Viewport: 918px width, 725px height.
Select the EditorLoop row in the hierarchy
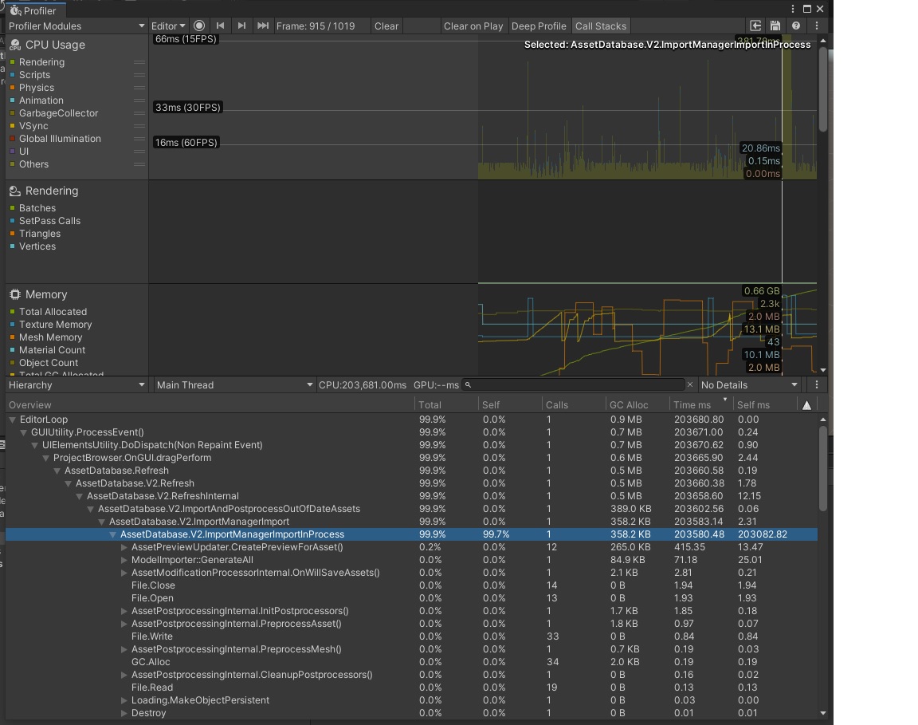(x=44, y=419)
